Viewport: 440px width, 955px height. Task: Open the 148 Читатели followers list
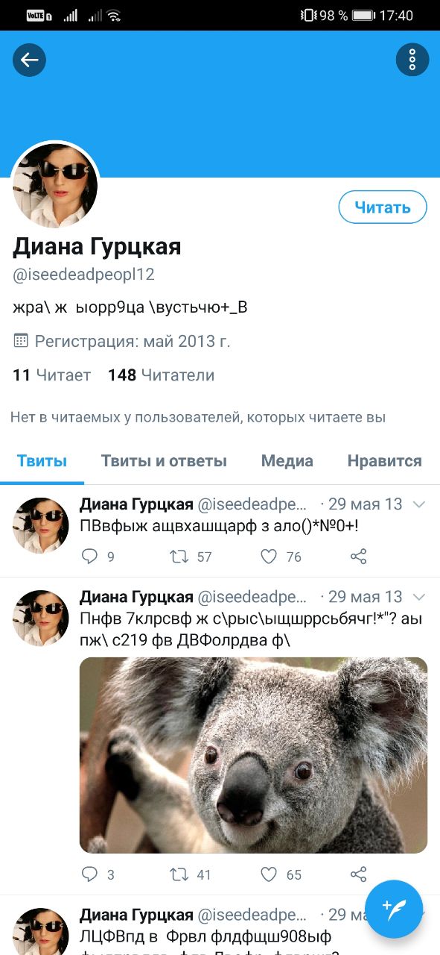click(161, 375)
